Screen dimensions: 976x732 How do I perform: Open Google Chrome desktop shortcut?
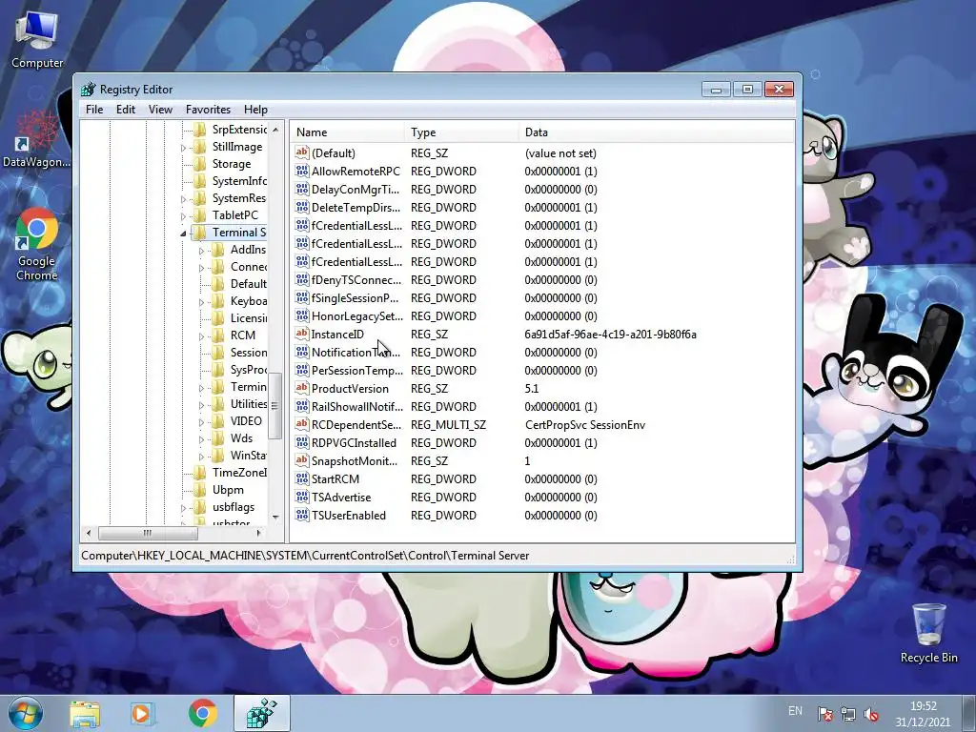click(37, 245)
